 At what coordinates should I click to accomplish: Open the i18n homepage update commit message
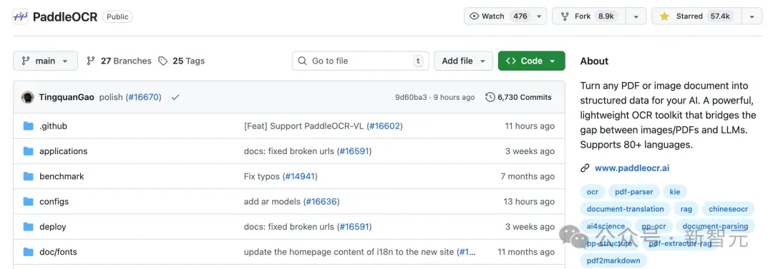pyautogui.click(x=349, y=253)
